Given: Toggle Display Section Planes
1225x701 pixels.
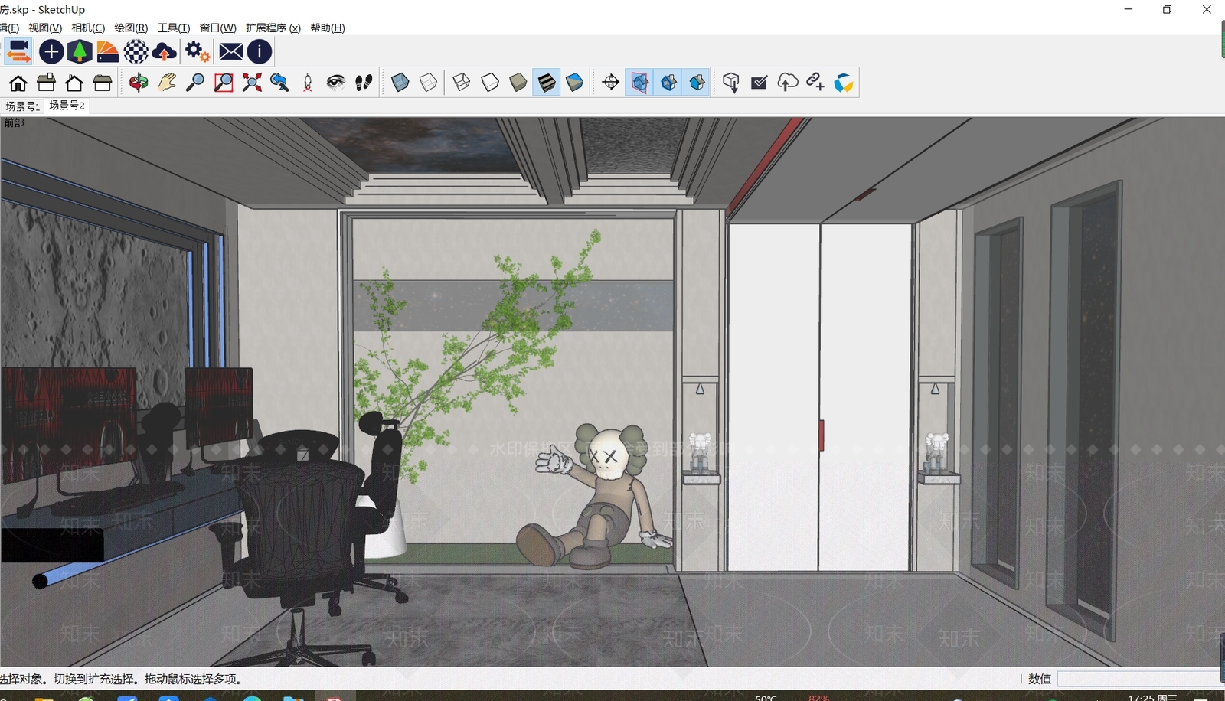Looking at the screenshot, I should pos(640,83).
